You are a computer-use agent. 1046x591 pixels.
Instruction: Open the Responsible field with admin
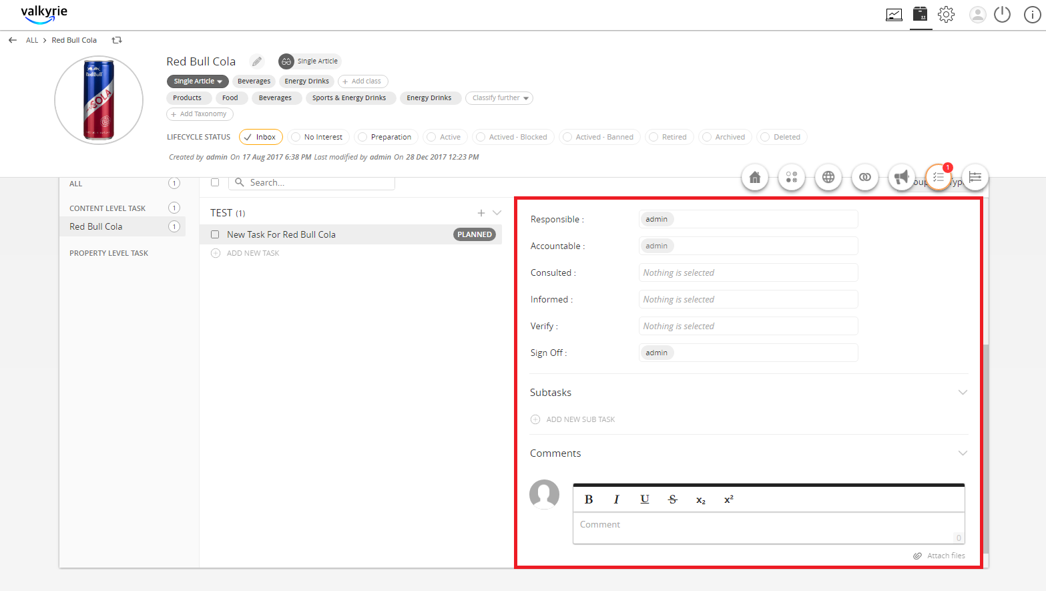click(x=748, y=219)
